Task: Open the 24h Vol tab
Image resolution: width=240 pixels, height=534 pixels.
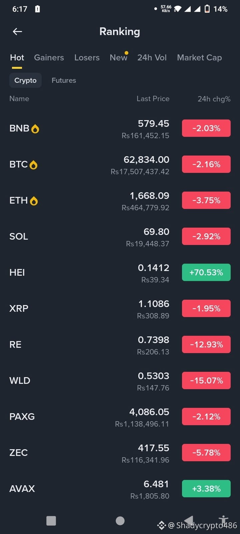Action: point(152,57)
